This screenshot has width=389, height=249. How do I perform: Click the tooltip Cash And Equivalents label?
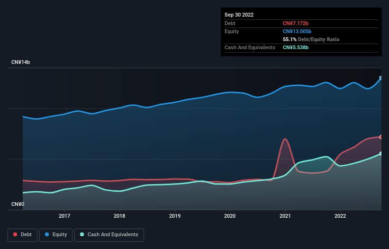coord(250,47)
